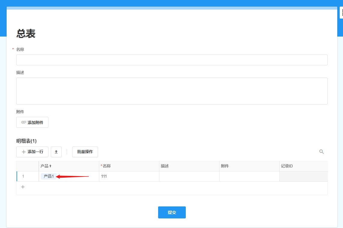The height and width of the screenshot is (228, 343).
Task: Click the empty 描述 cell in row 1
Action: [x=189, y=176]
